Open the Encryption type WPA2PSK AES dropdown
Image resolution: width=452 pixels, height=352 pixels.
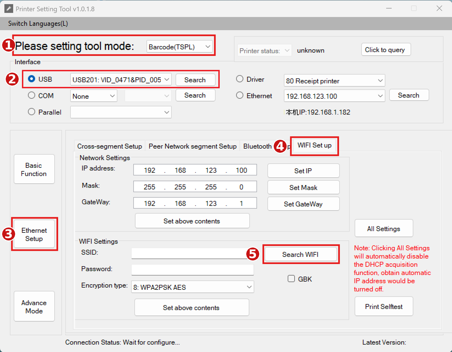(x=193, y=287)
